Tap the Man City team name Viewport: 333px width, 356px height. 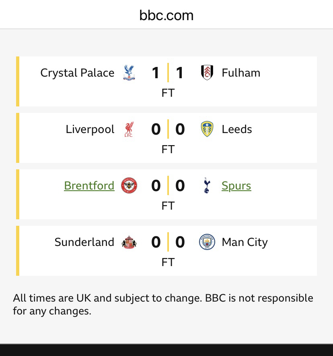245,242
